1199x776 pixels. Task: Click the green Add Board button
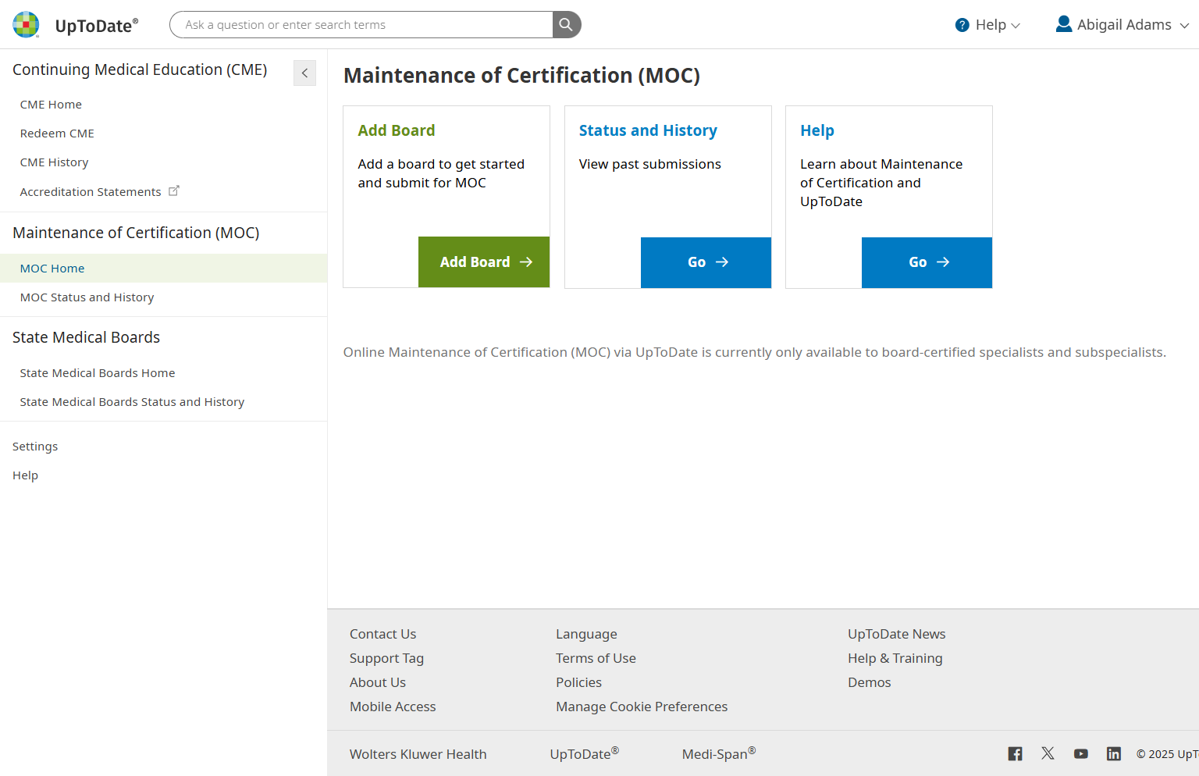pyautogui.click(x=484, y=262)
